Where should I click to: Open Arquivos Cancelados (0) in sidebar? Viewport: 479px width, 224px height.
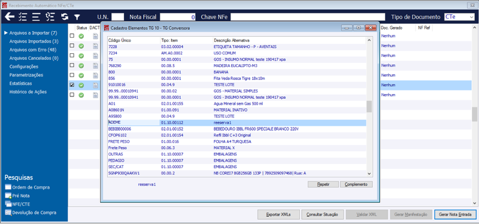pyautogui.click(x=34, y=58)
